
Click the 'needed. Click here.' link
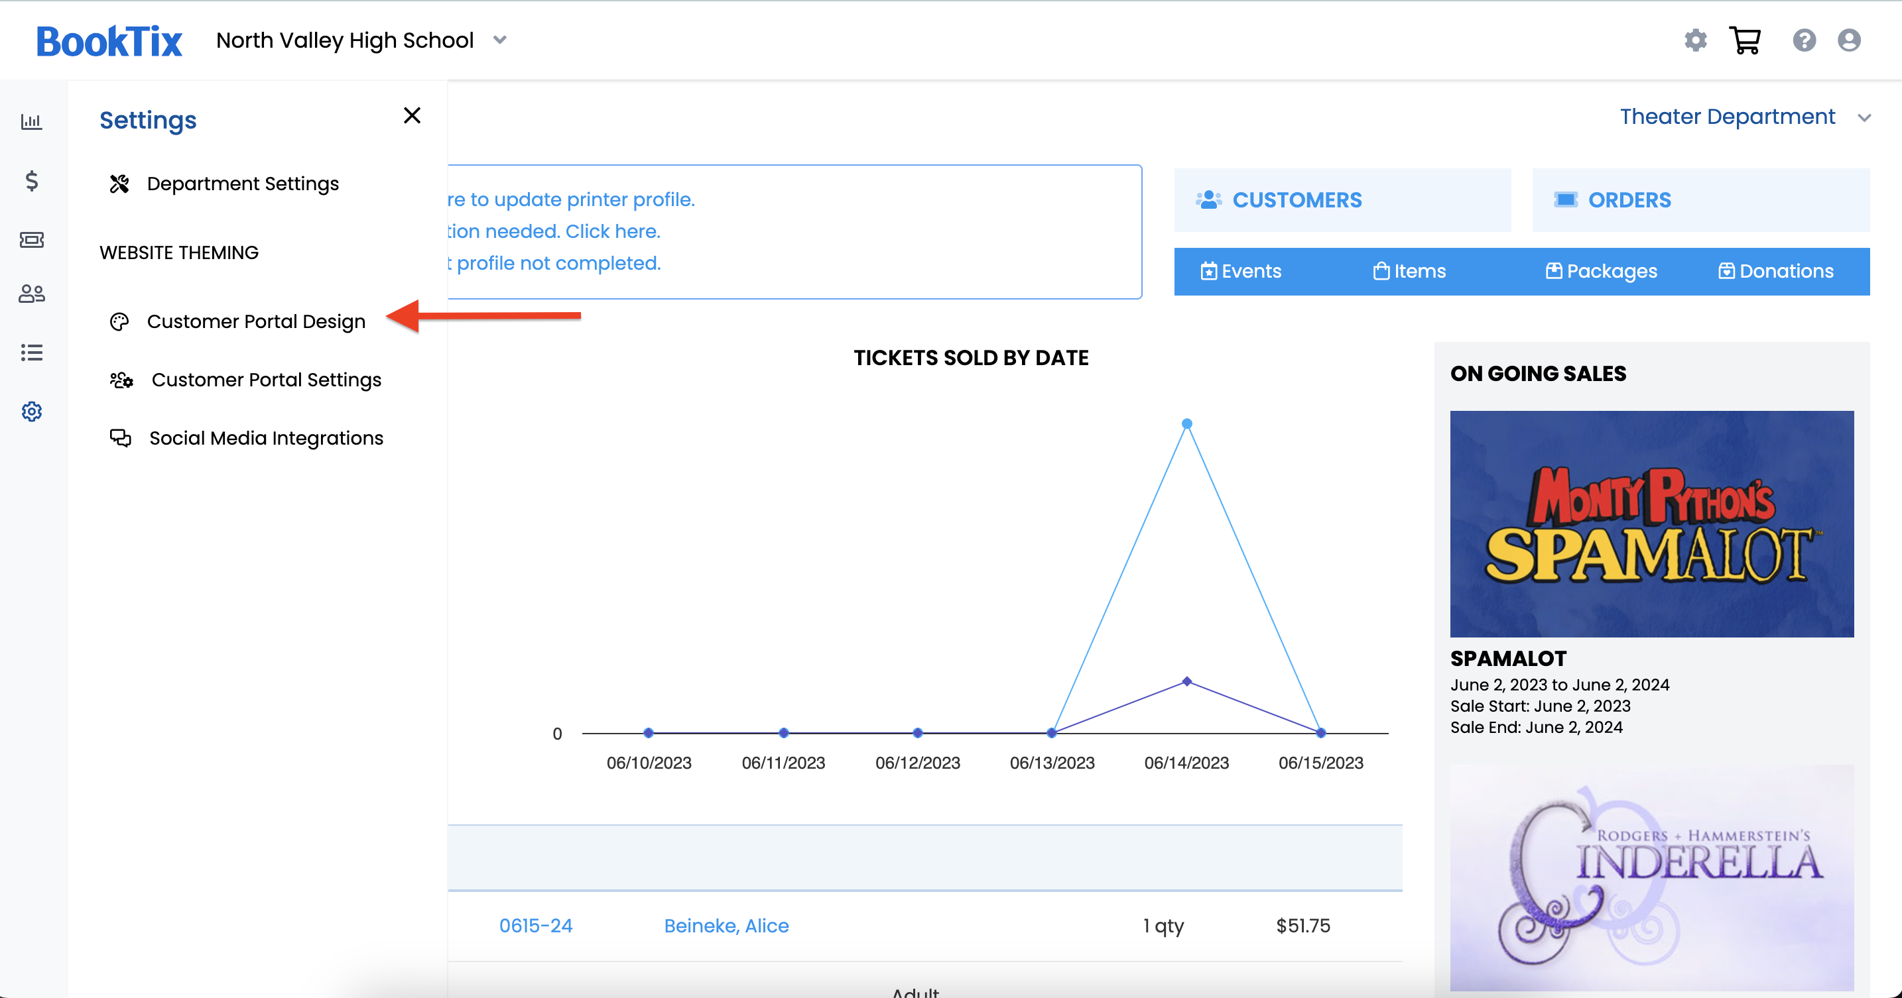(554, 232)
